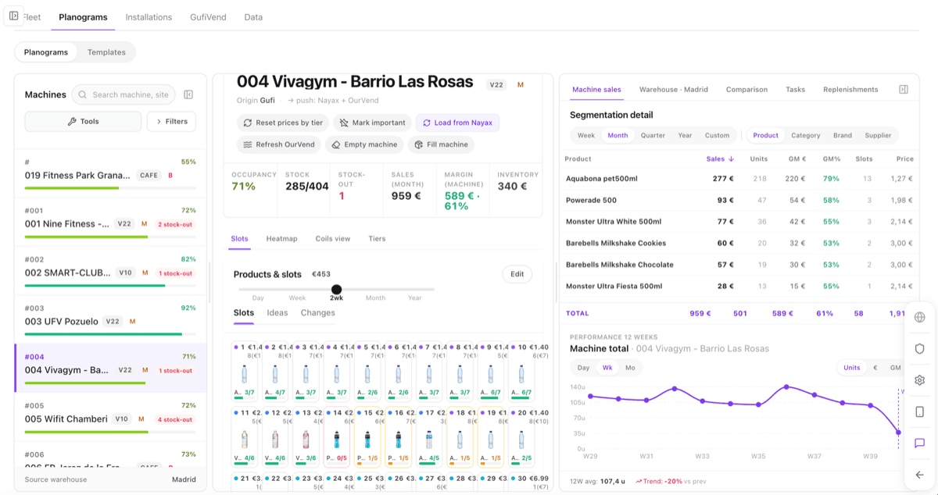The height and width of the screenshot is (495, 938).
Task: Select machine 003 UFV Pozuelo
Action: [110, 321]
